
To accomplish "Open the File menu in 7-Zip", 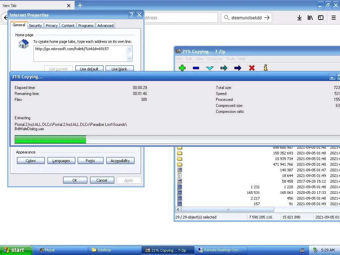I will click(x=179, y=59).
